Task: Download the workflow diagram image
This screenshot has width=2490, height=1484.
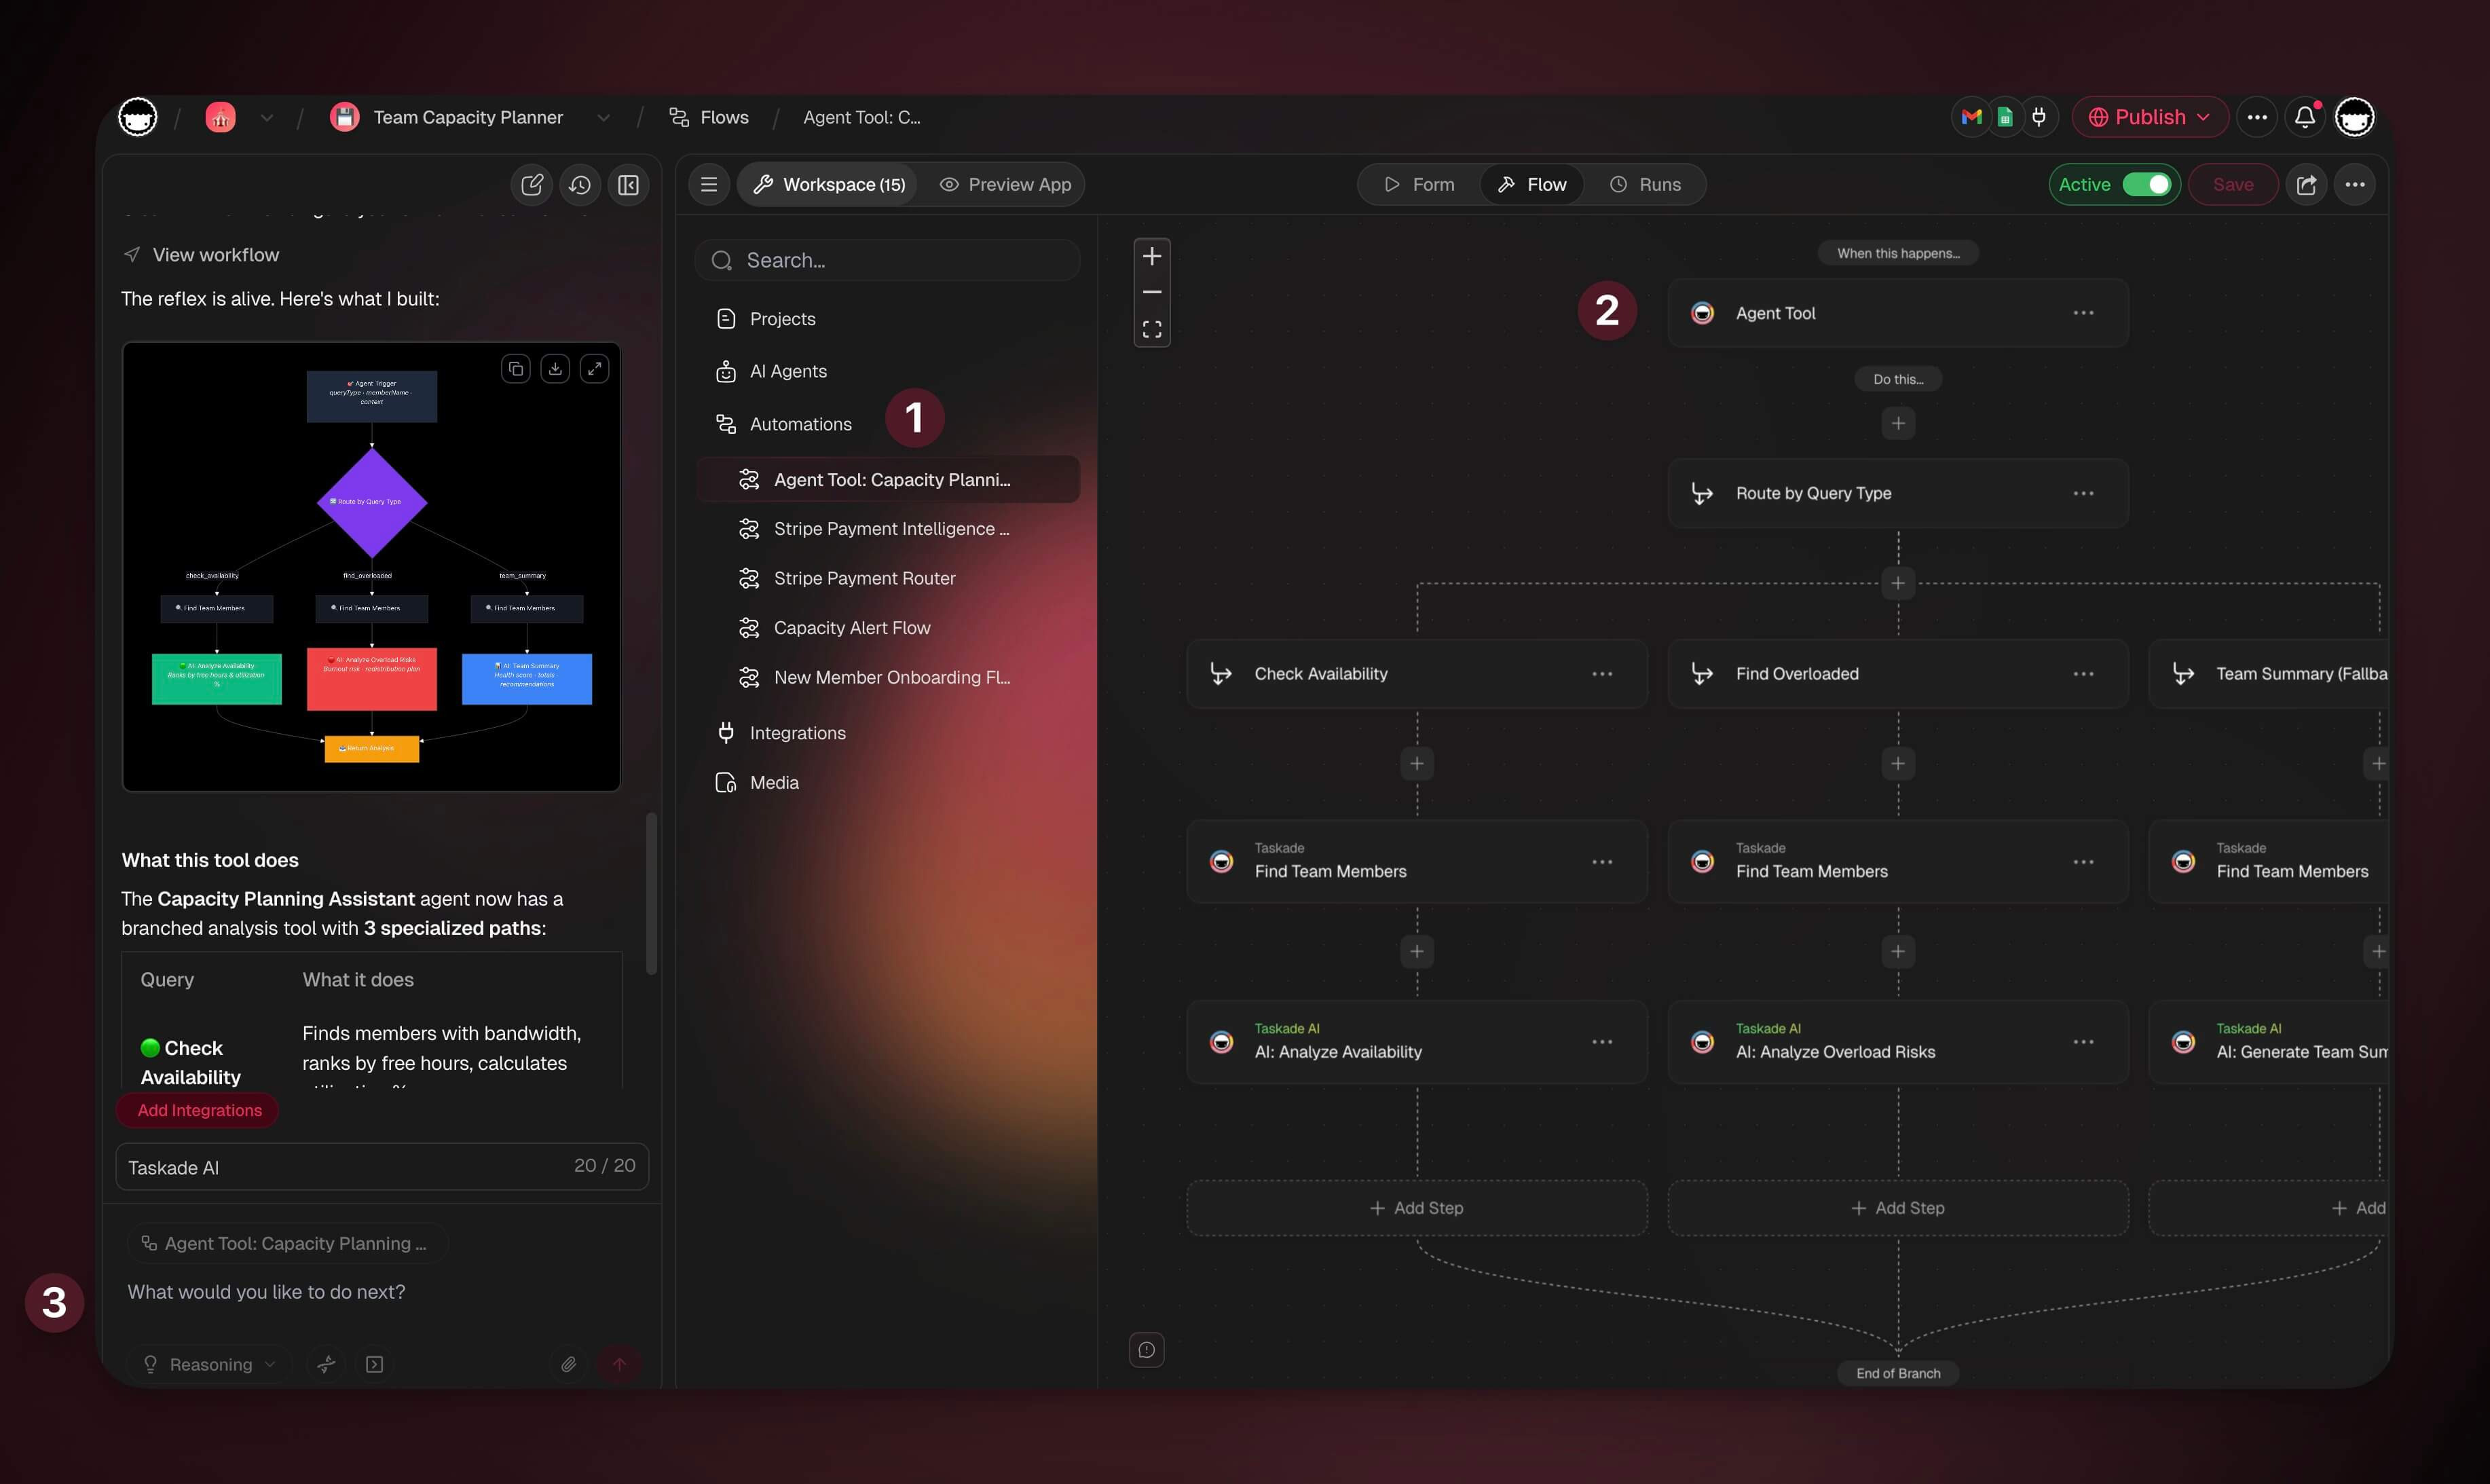Action: tap(555, 369)
